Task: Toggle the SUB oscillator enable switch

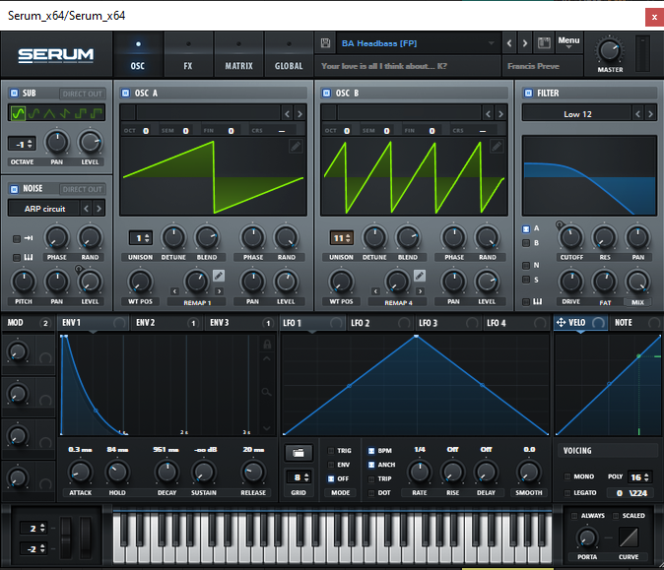Action: (x=14, y=93)
